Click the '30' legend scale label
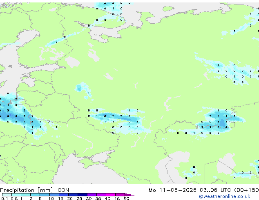Viewport: 259px width, 200px height. pyautogui.click(x=89, y=198)
